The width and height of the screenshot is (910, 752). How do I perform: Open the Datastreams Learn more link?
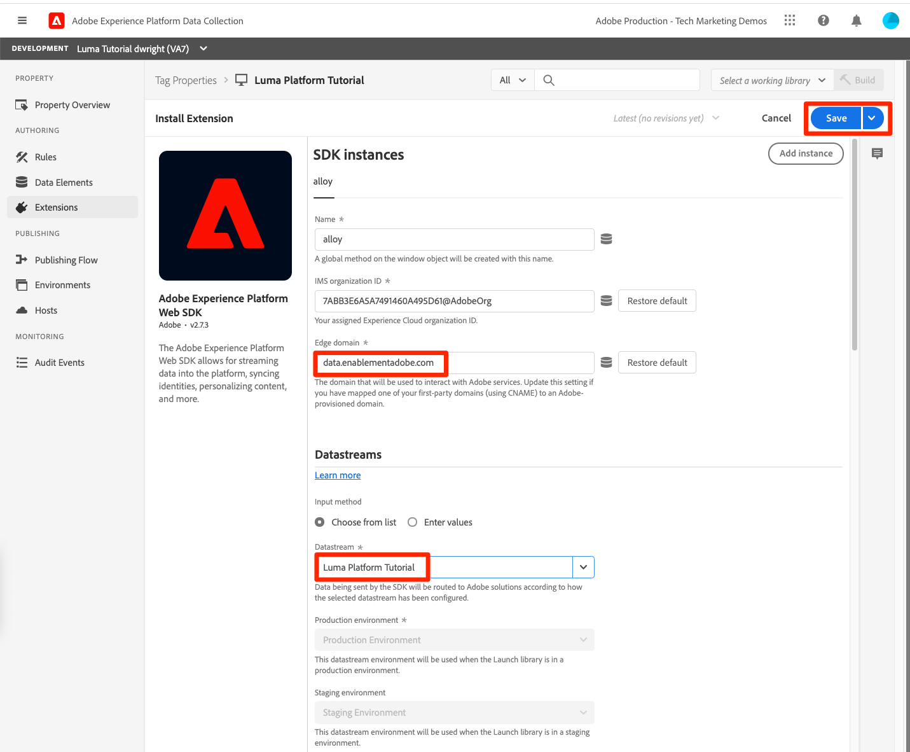[x=338, y=475]
